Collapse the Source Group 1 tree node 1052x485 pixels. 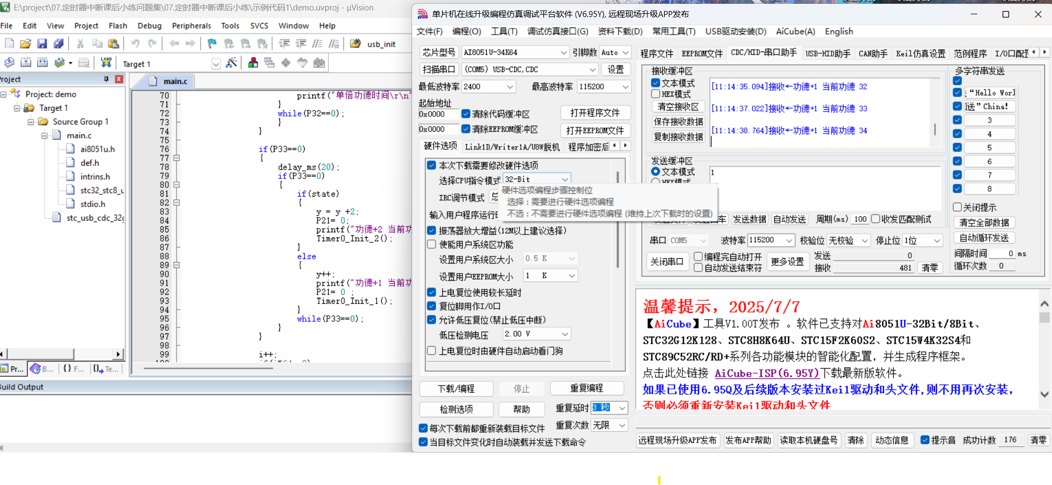31,122
